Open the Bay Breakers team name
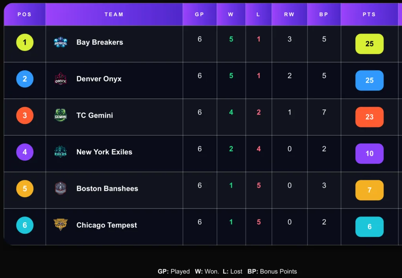 tap(100, 42)
